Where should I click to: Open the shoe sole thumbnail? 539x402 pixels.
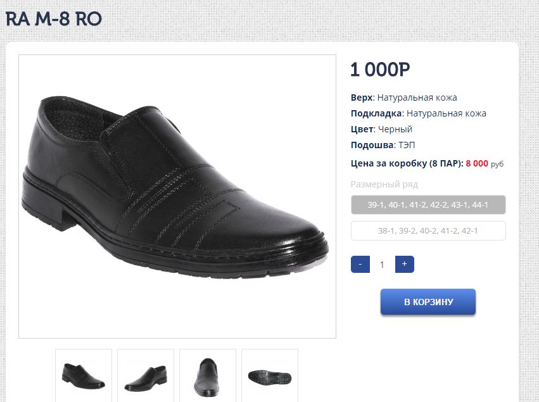click(x=270, y=375)
